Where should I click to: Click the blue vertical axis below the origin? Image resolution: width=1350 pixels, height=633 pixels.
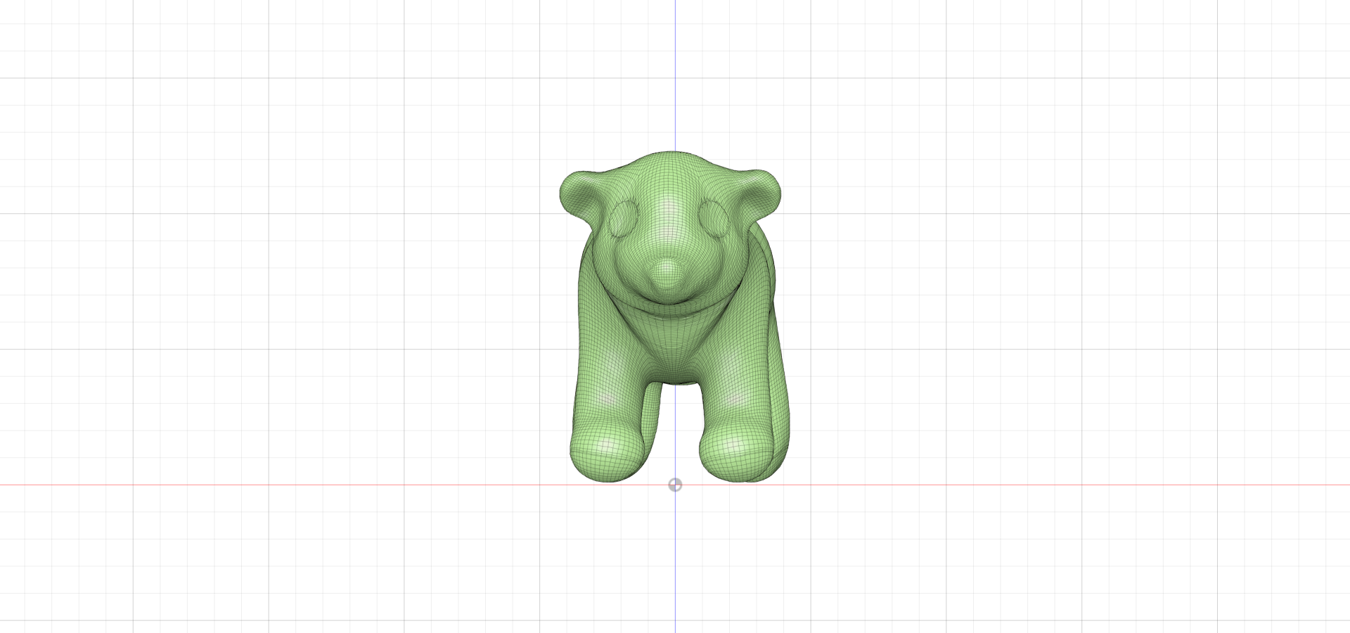(675, 563)
